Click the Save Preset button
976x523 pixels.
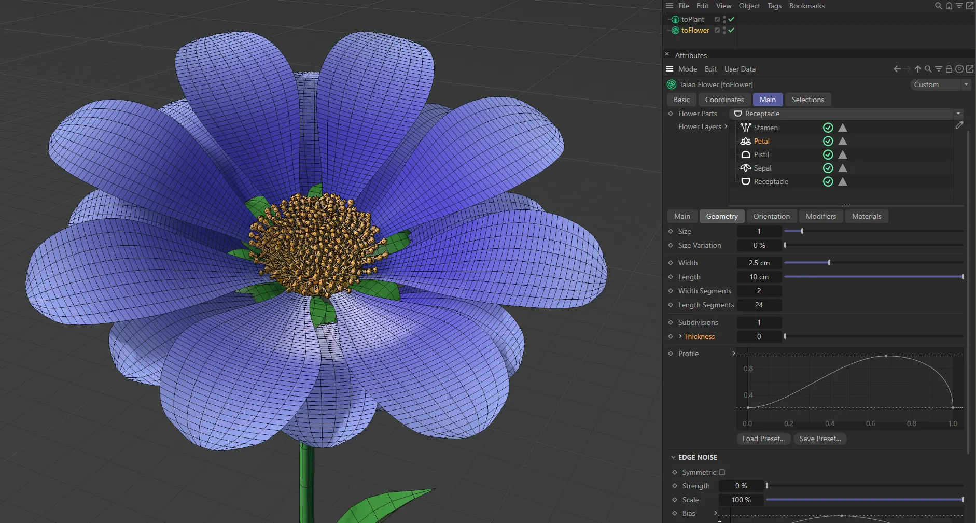click(x=820, y=439)
